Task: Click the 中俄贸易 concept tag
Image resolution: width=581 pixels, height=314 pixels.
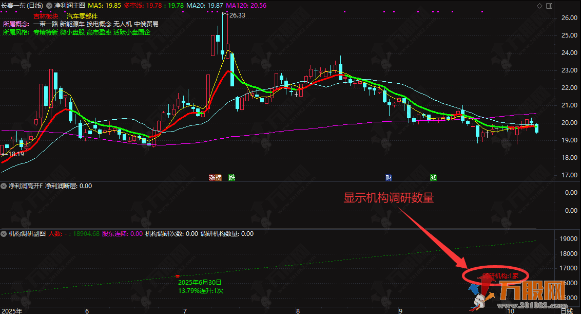Action: [x=146, y=24]
